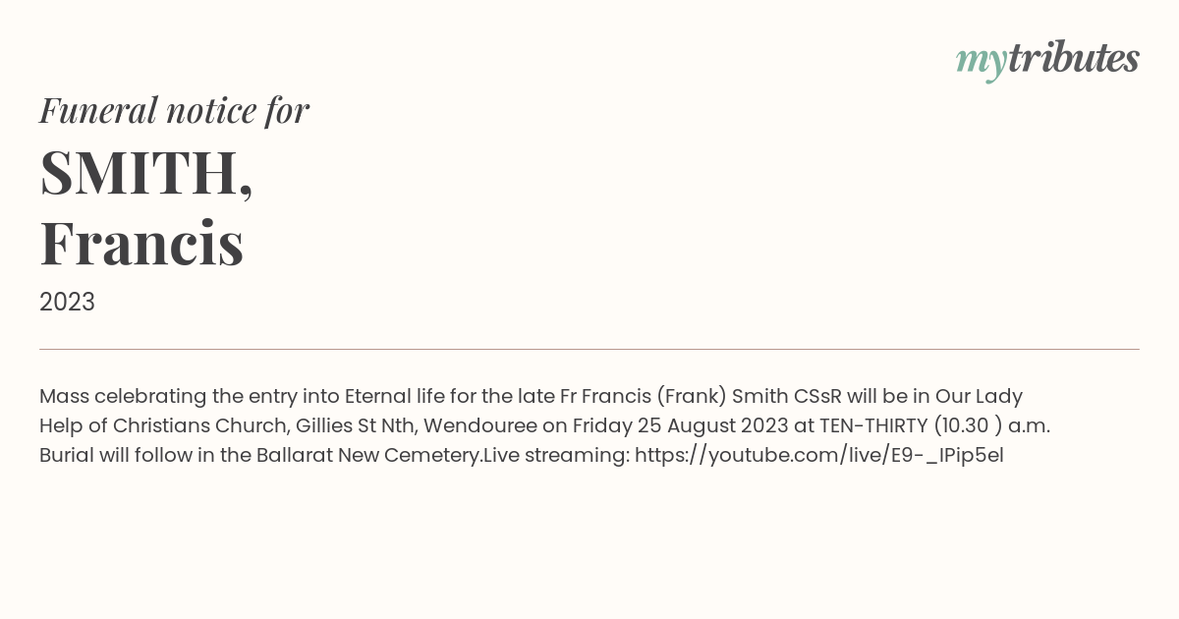
Task: Click the "Francis" first name heading
Action: pos(141,243)
